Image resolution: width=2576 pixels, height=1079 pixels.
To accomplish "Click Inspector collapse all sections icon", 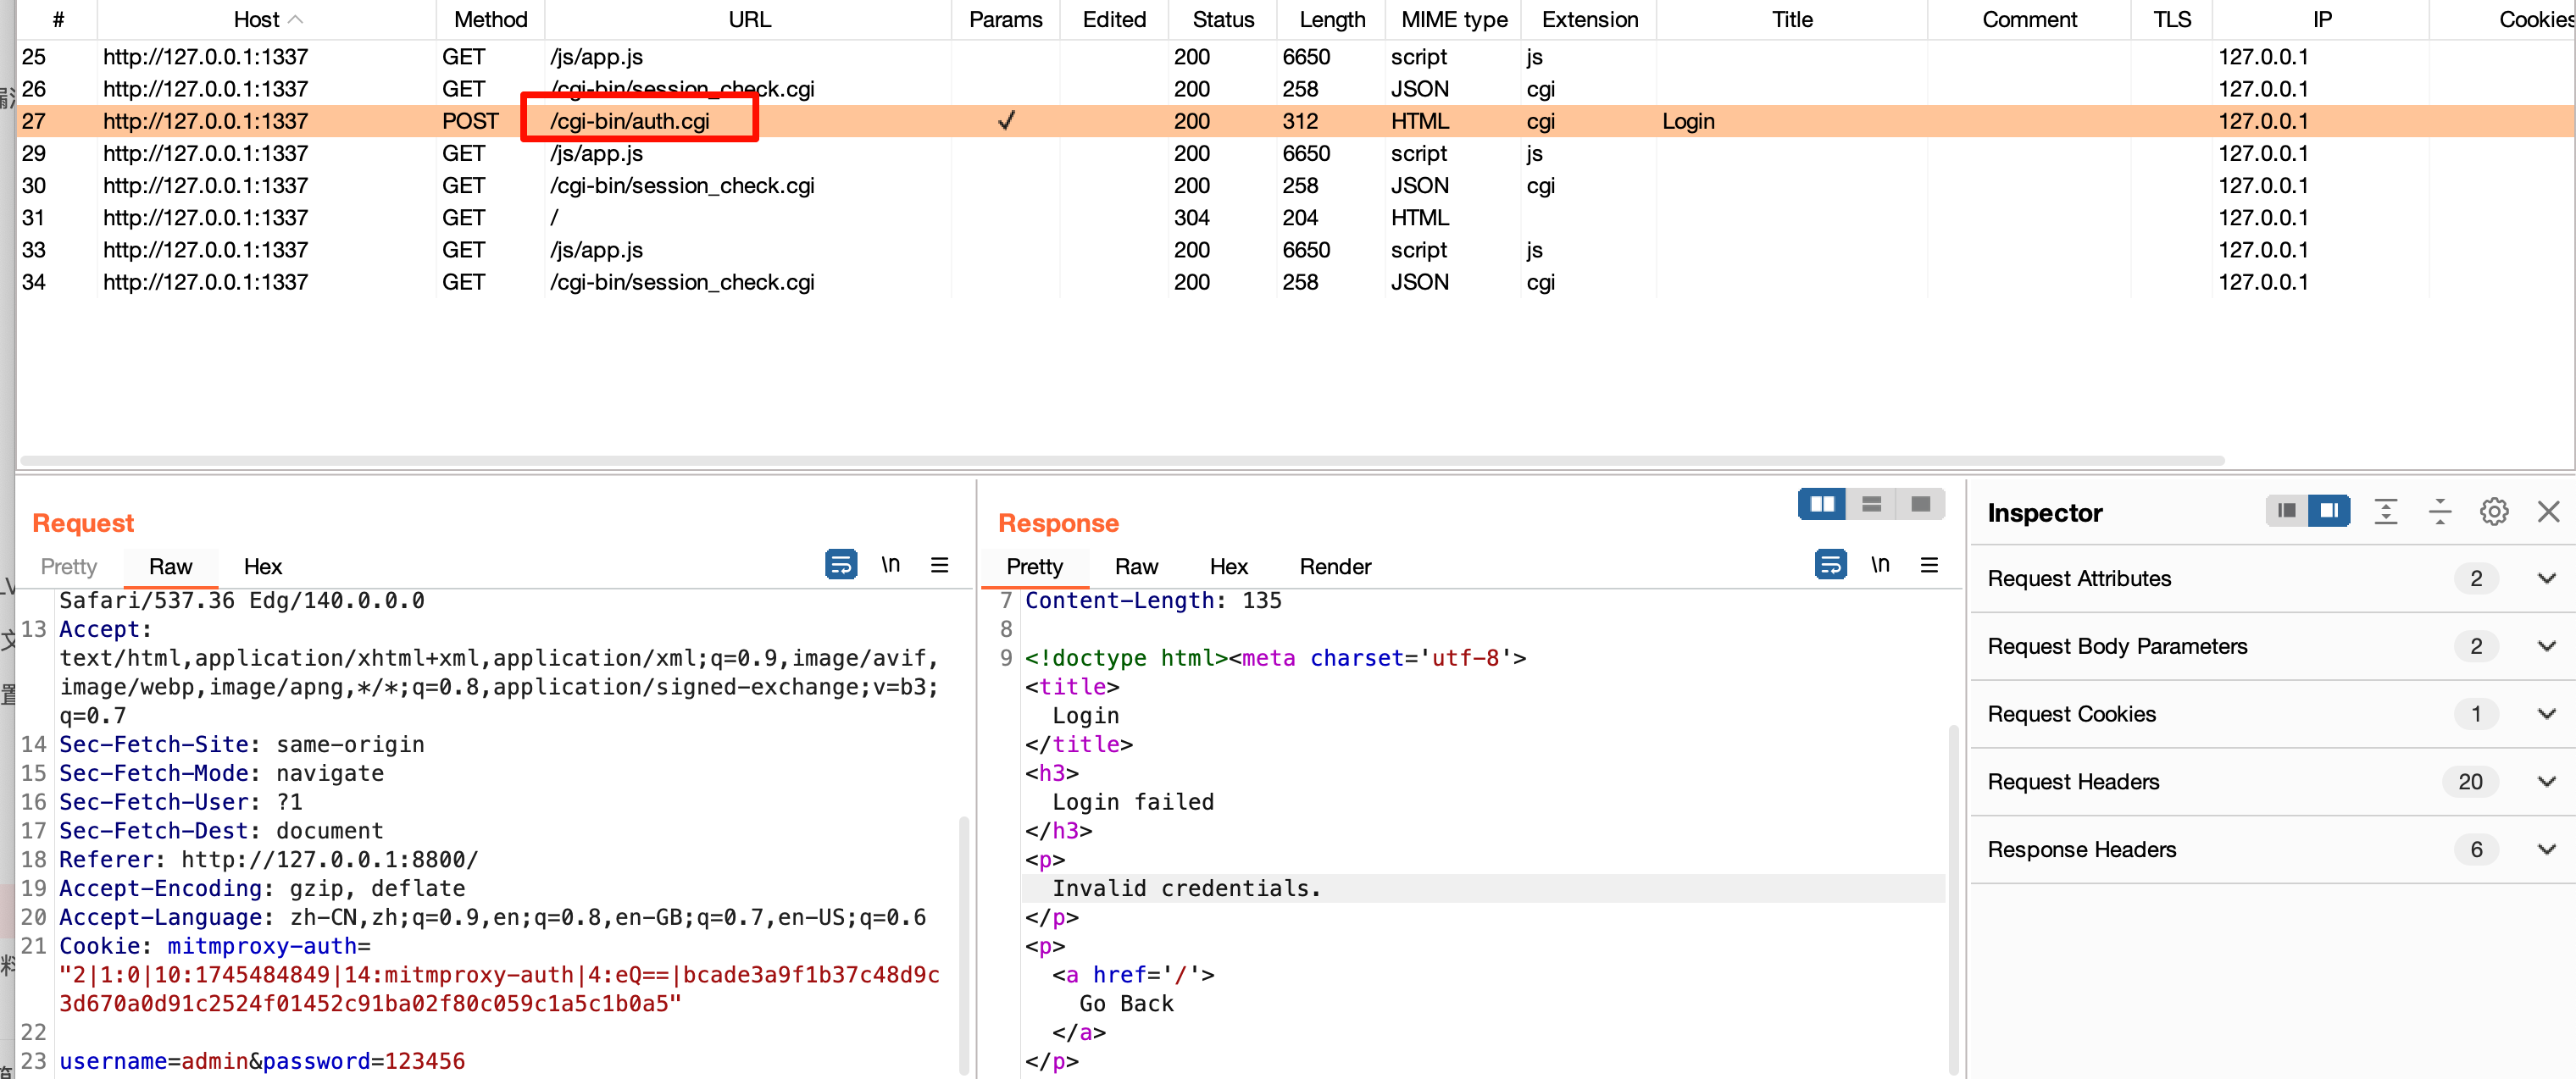I will [x=2439, y=512].
